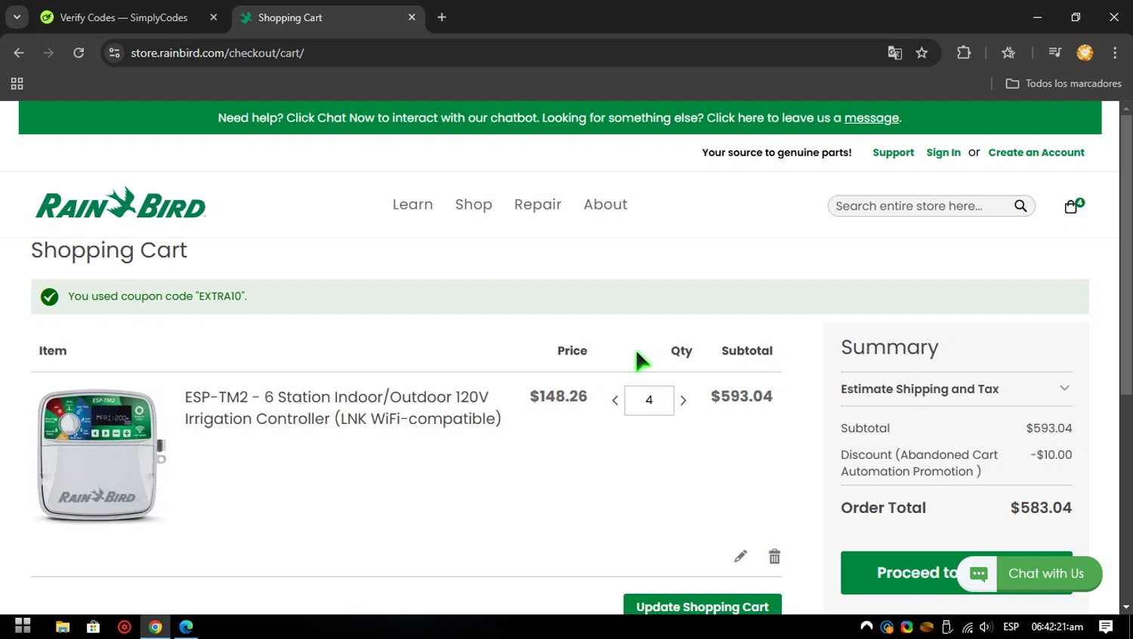The height and width of the screenshot is (639, 1133).
Task: Open the apps grid shortcut
Action: pos(17,84)
